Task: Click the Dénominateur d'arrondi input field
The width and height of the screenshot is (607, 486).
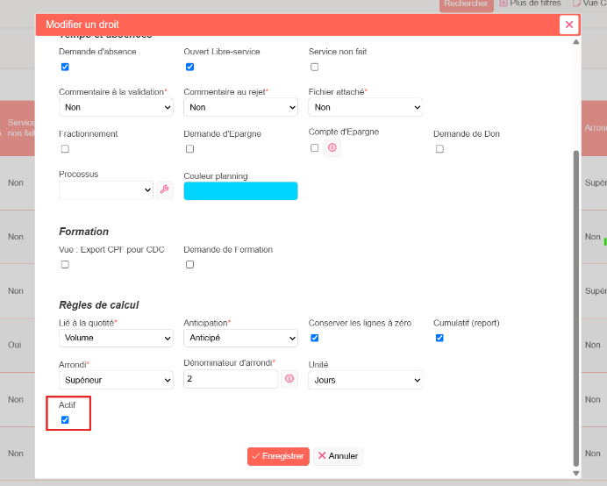Action: point(231,379)
